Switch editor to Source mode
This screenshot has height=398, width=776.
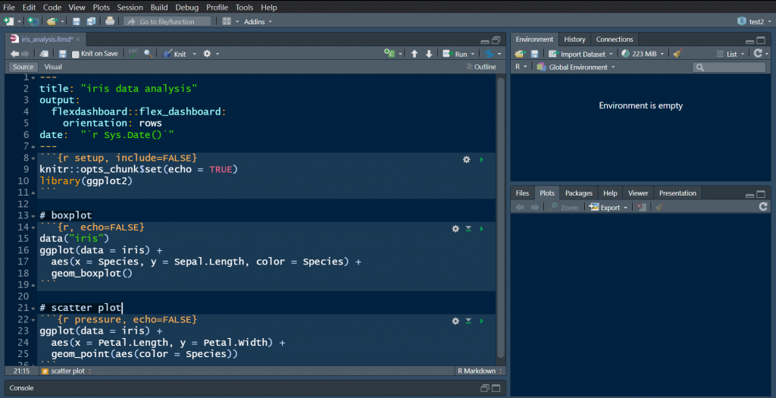click(x=23, y=67)
